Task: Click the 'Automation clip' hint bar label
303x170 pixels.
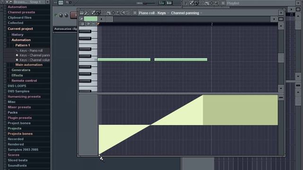Action: click(x=65, y=29)
